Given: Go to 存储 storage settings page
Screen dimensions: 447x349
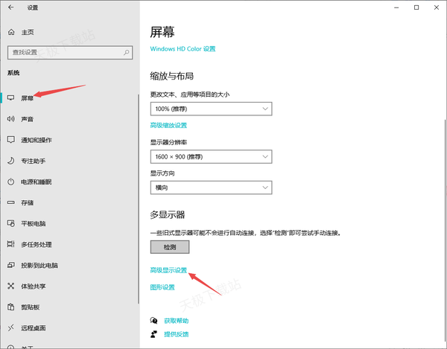Looking at the screenshot, I should (x=27, y=202).
